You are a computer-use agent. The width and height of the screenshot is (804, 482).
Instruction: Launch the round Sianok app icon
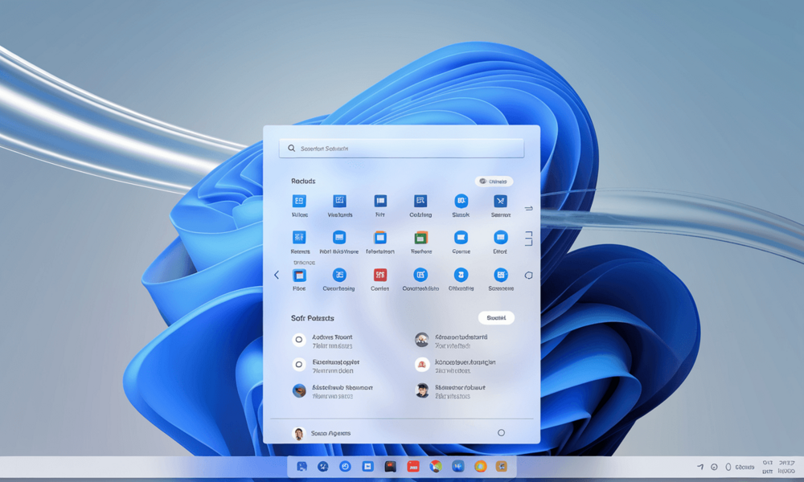point(461,201)
